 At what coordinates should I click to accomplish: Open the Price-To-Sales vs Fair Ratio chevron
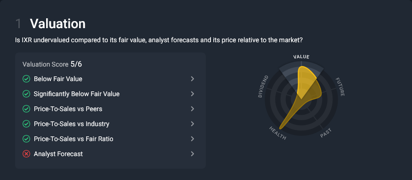[x=193, y=139]
